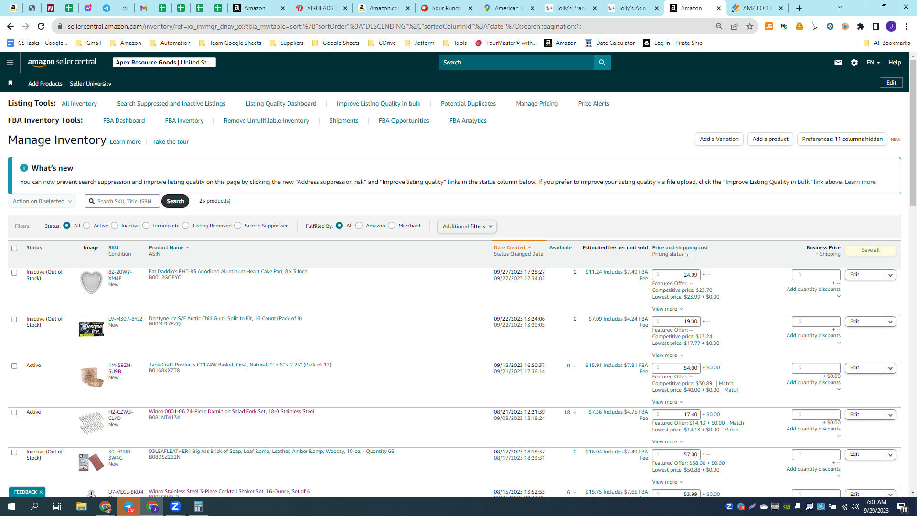The image size is (917, 516).
Task: Click the Add a Variation button
Action: click(719, 139)
